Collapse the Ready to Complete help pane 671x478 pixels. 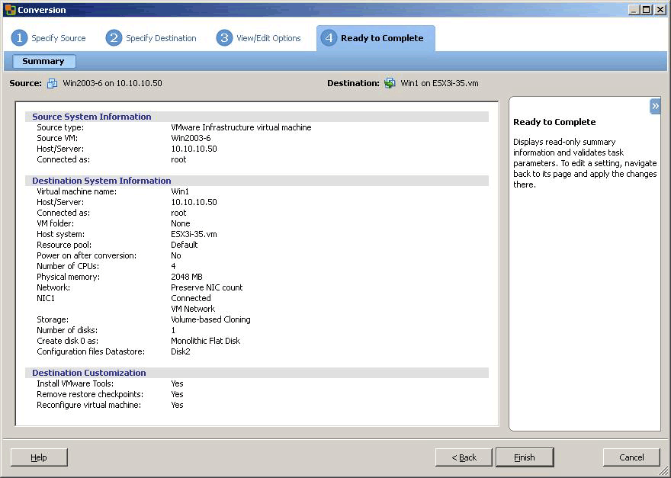pos(655,106)
